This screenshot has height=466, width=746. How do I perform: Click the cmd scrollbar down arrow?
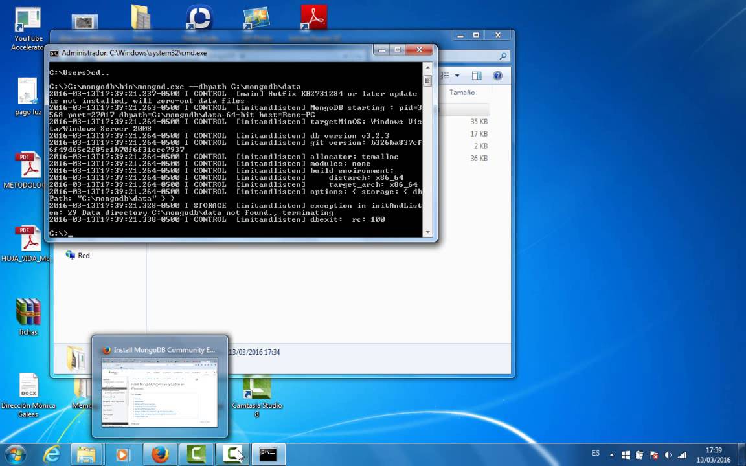tap(427, 232)
